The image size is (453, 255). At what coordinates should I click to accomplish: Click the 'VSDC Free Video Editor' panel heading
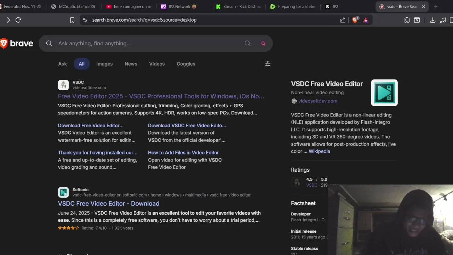tap(327, 84)
